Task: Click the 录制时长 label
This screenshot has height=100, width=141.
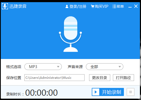Action: tap(15, 94)
